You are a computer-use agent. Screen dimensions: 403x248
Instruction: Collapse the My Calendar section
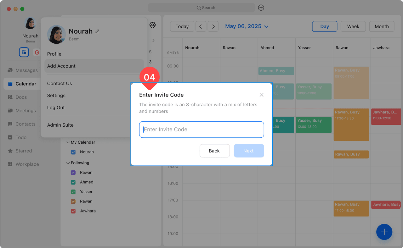click(x=68, y=142)
